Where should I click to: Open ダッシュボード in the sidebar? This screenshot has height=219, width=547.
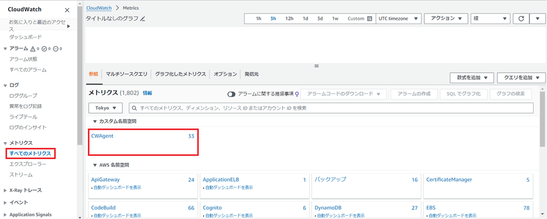26,37
